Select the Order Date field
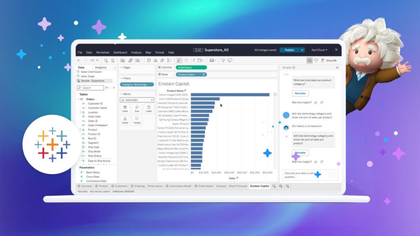This screenshot has height=236, width=420. pos(94,117)
